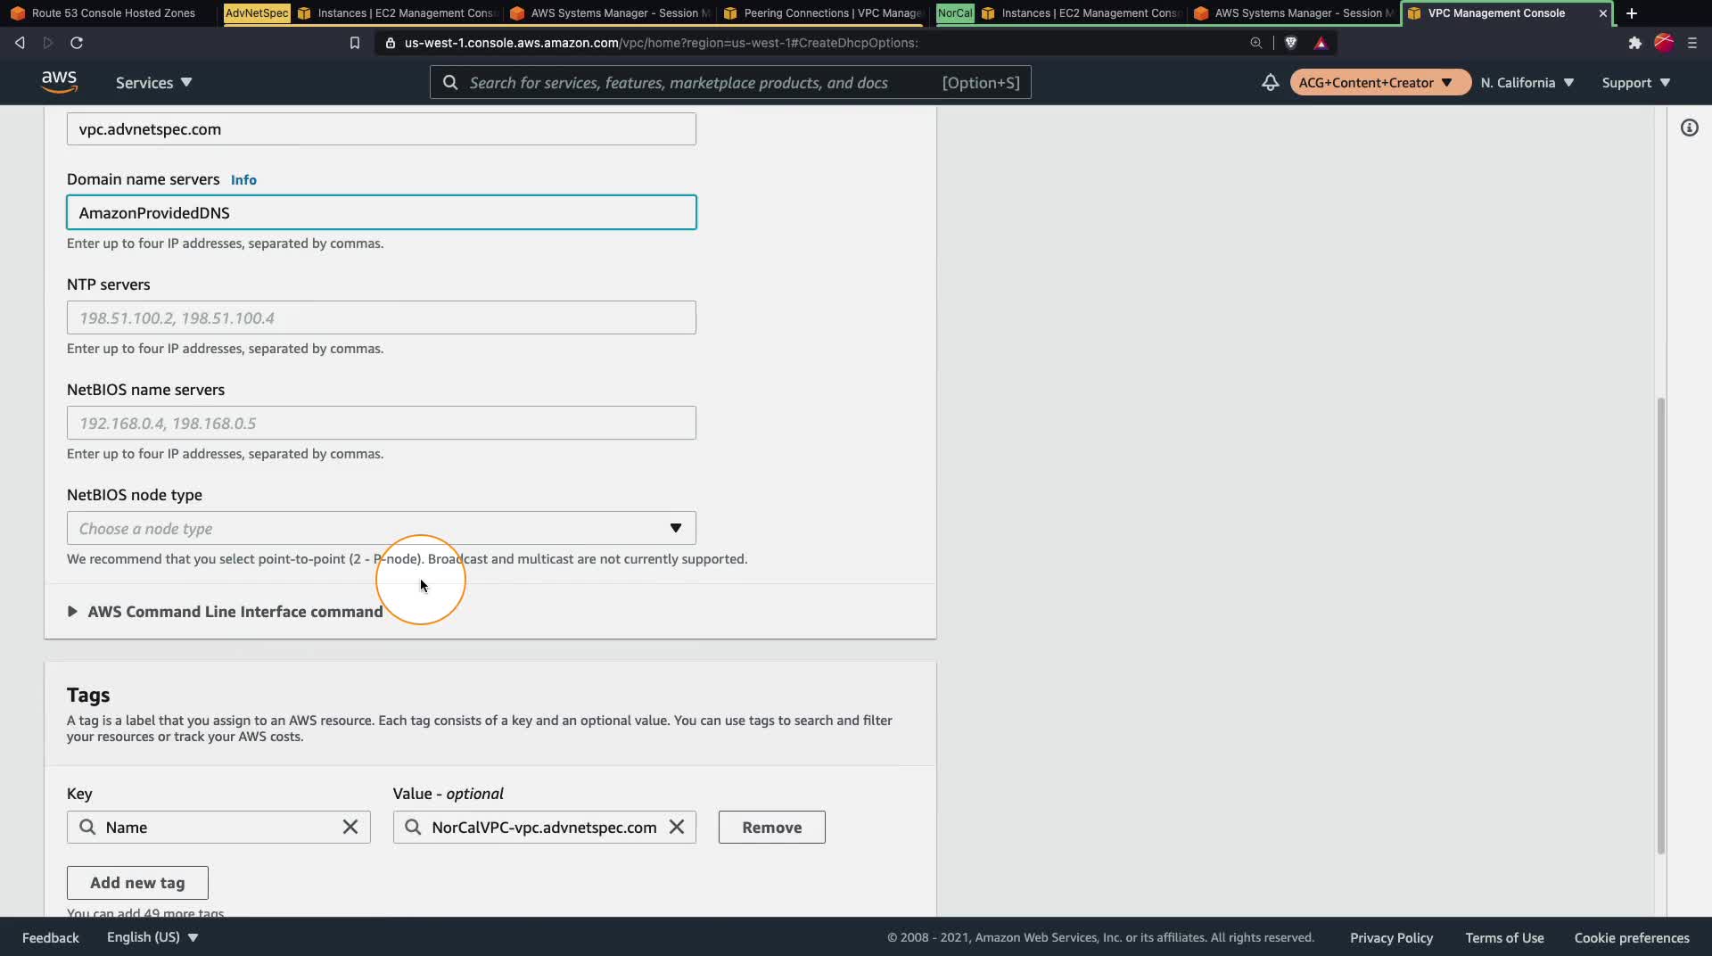Open the ACG+Content+Creator account menu
The image size is (1712, 956).
click(x=1379, y=83)
